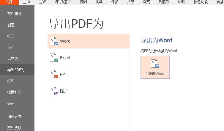
Task: Click the PDF转Word button
Action: (155, 67)
